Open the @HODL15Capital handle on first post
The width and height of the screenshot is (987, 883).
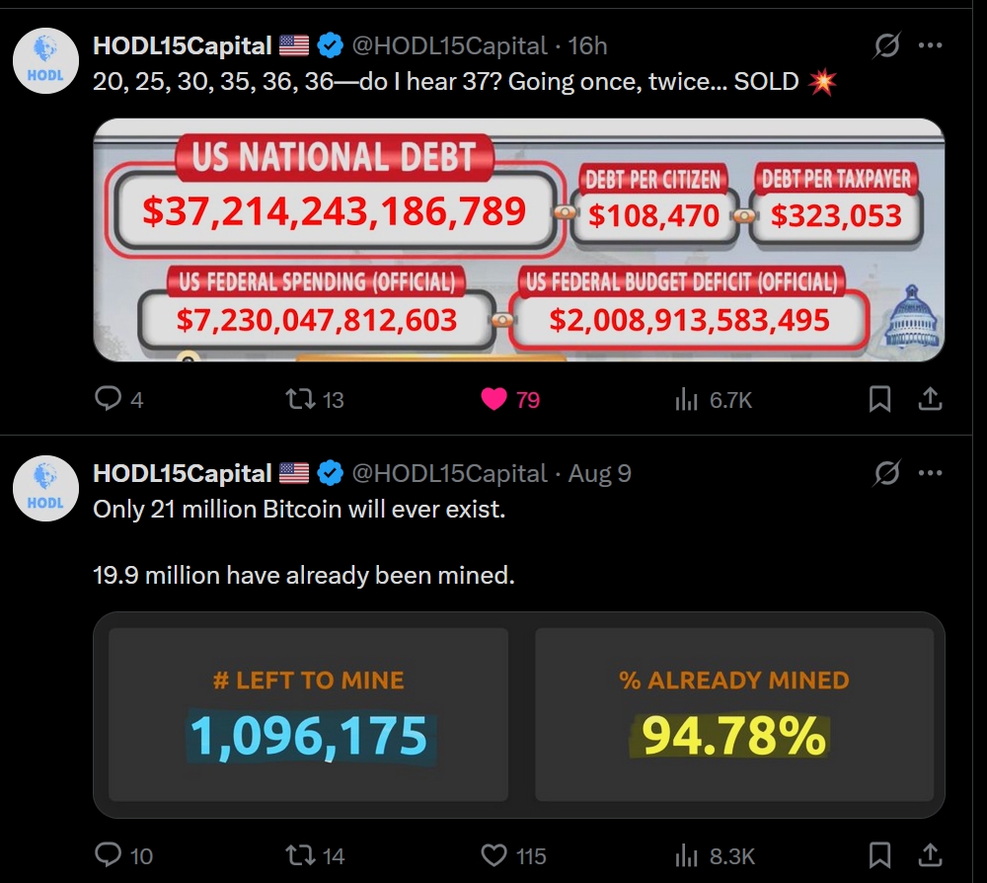point(449,45)
